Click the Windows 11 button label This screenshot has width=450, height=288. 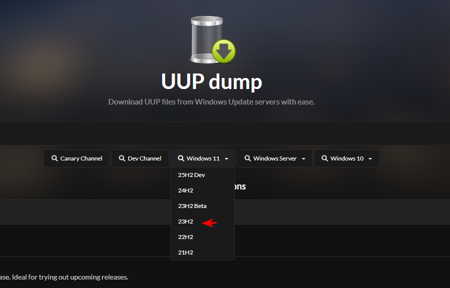coord(203,158)
